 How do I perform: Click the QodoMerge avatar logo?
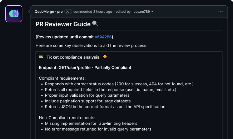[x=14, y=14]
